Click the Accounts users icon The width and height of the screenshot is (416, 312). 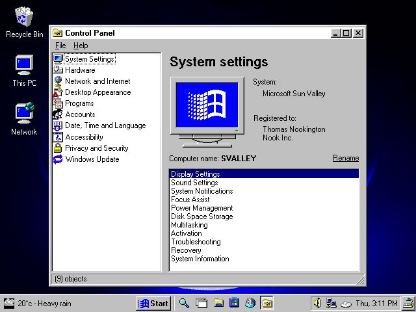(58, 114)
